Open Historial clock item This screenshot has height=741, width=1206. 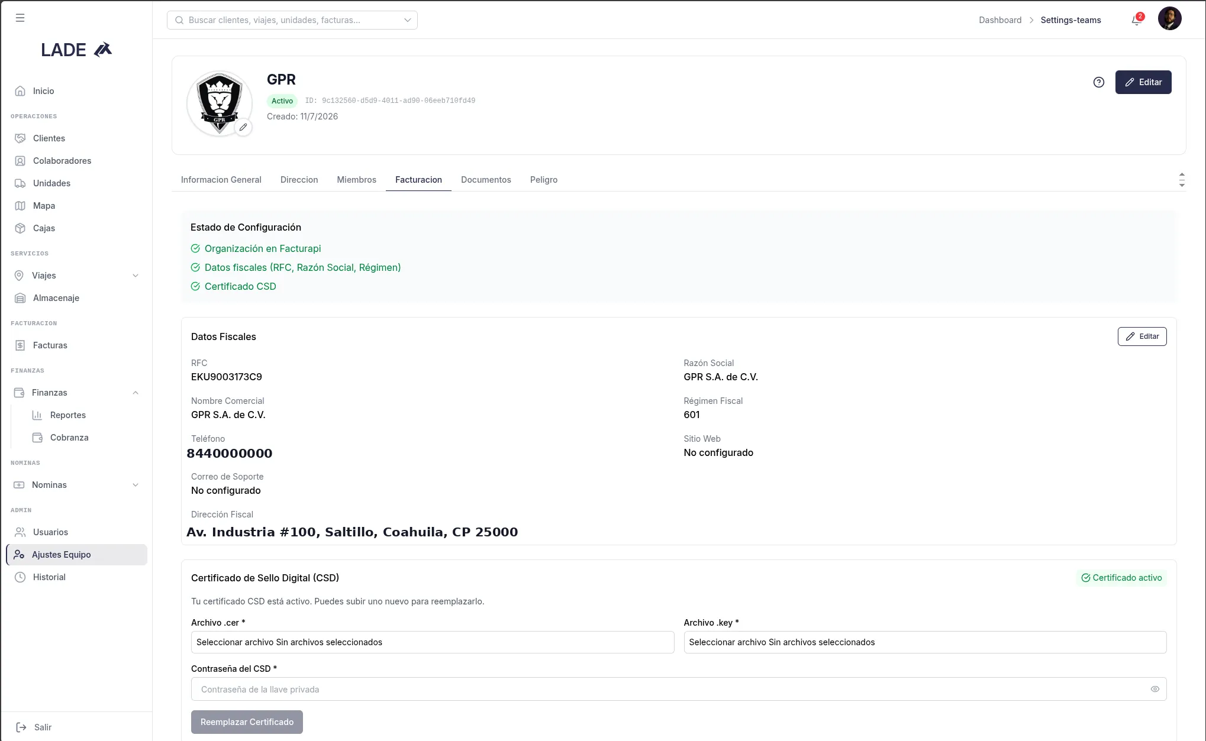(x=76, y=577)
